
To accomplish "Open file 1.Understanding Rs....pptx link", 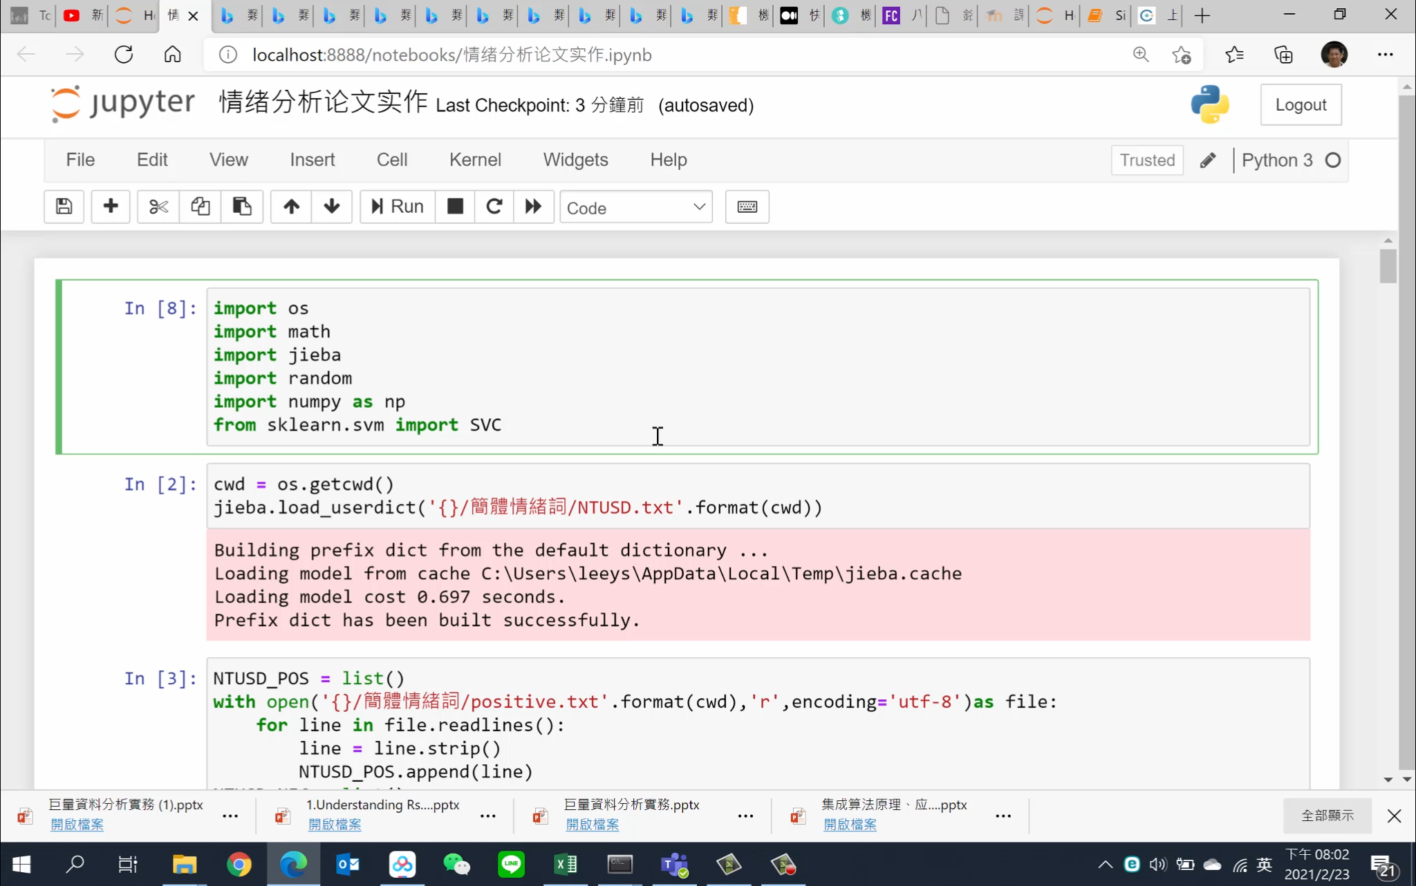I will [335, 824].
